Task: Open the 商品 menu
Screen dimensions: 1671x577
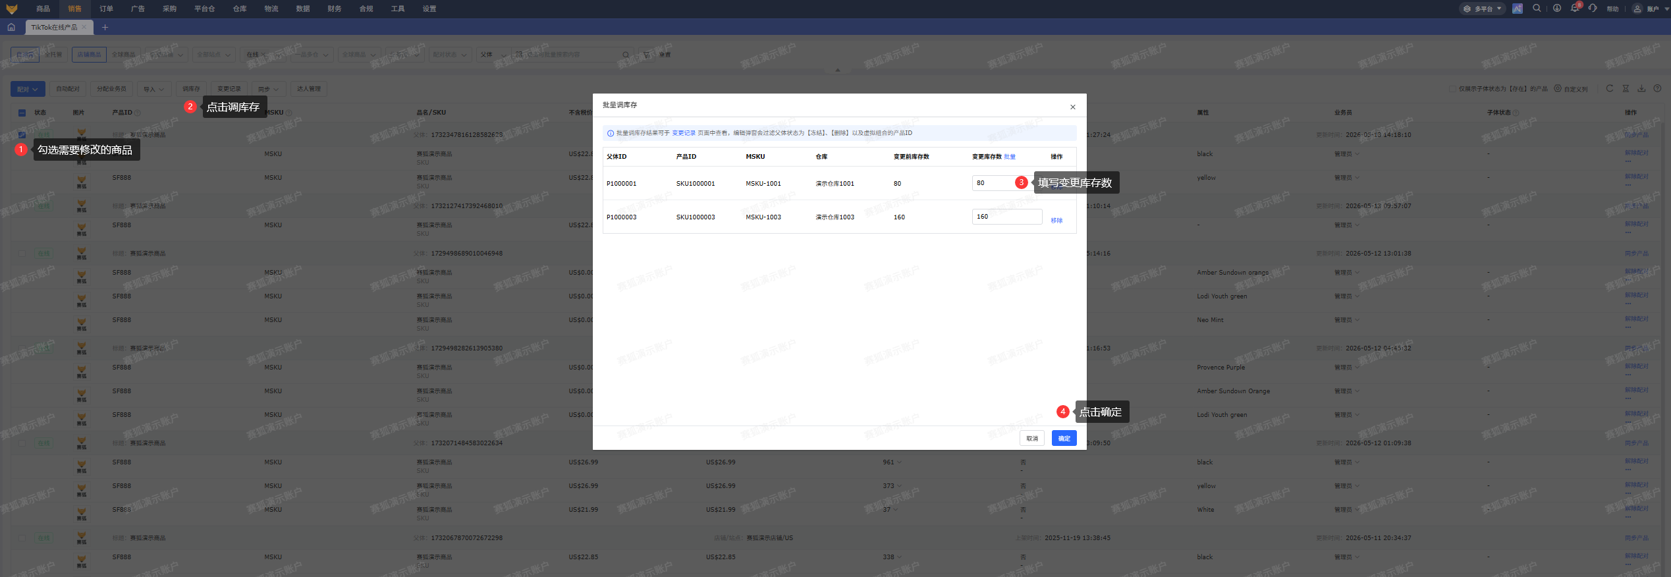Action: coord(43,9)
